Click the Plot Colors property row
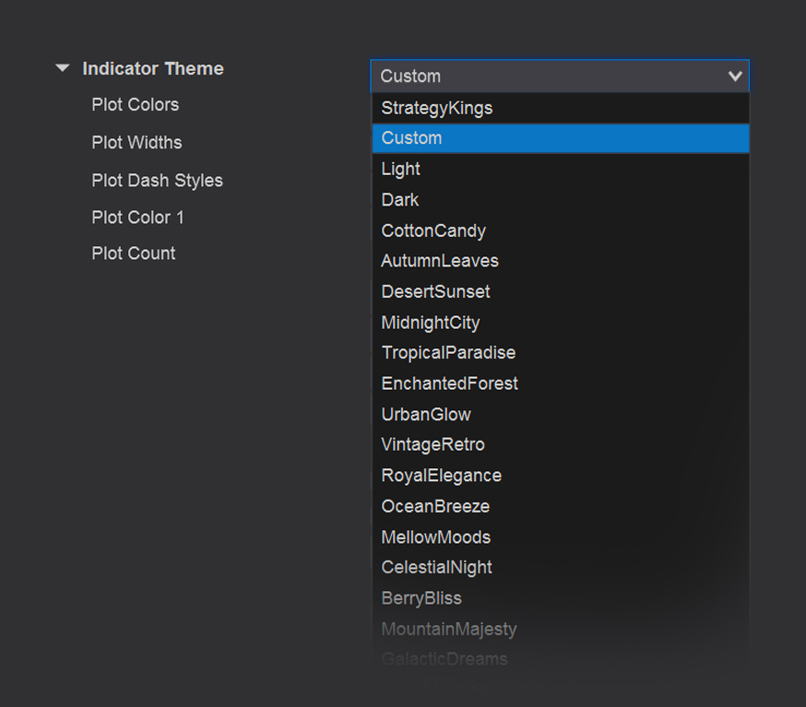The height and width of the screenshot is (707, 806). pyautogui.click(x=136, y=105)
